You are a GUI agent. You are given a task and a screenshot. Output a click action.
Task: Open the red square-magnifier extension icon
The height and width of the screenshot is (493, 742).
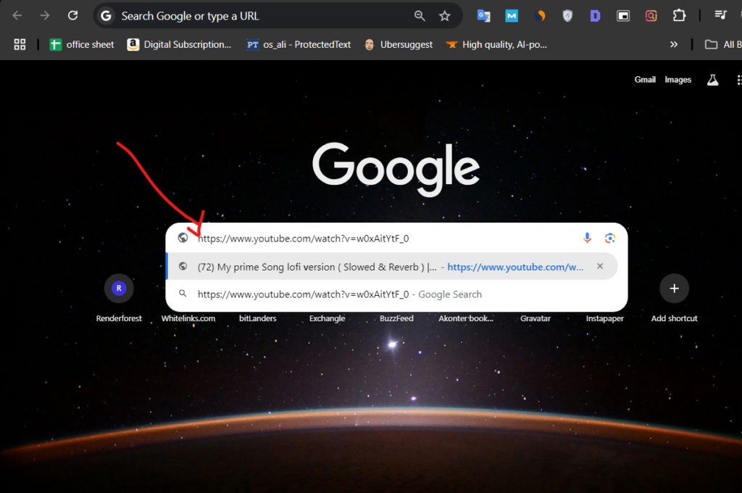coord(651,16)
